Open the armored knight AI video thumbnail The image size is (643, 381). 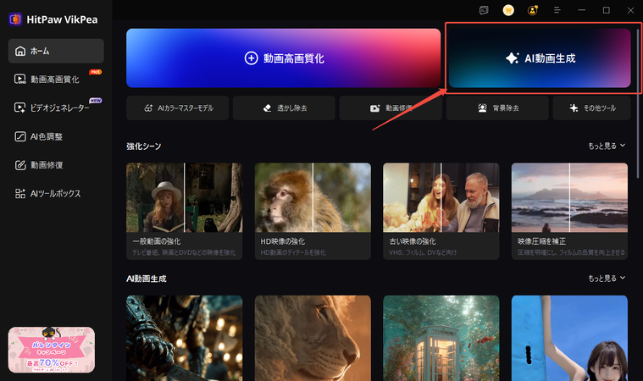click(x=184, y=338)
